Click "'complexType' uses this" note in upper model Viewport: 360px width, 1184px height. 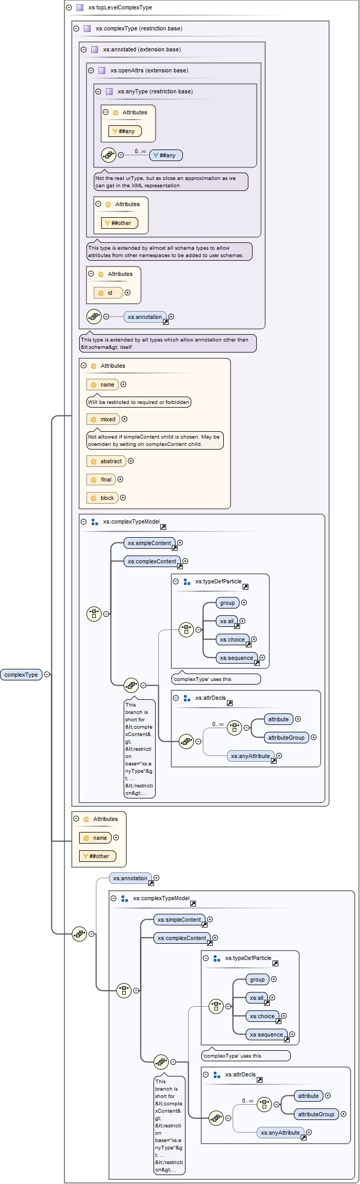216,679
